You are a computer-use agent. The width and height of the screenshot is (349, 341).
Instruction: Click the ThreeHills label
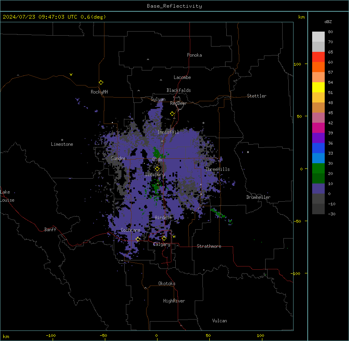pyautogui.click(x=217, y=169)
